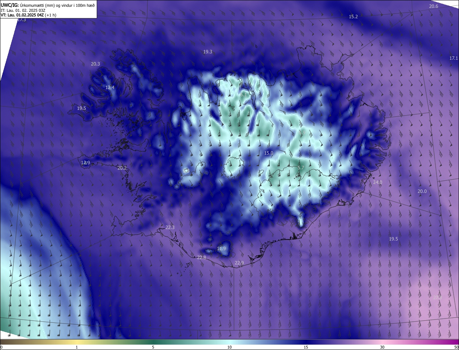The image size is (459, 350).
Task: Click the color scale tick labeled 30
Action: point(382,347)
